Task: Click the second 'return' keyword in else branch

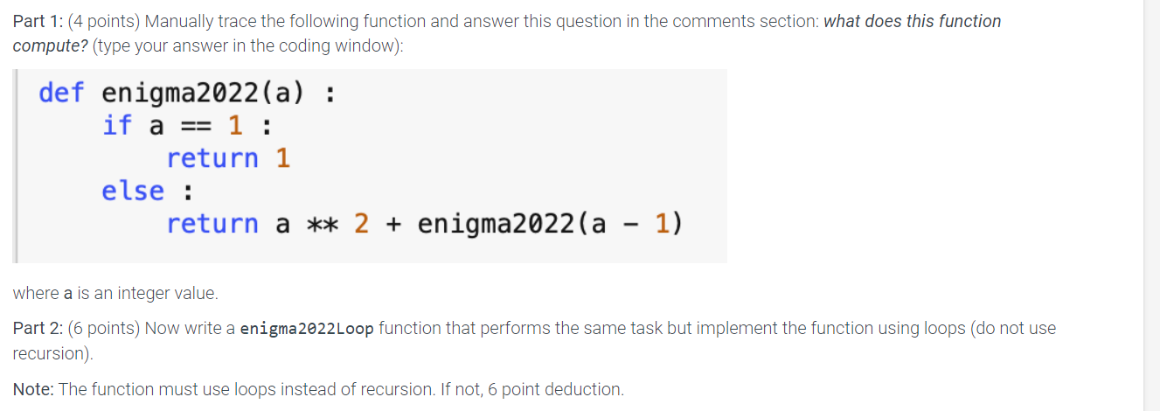Action: (212, 225)
